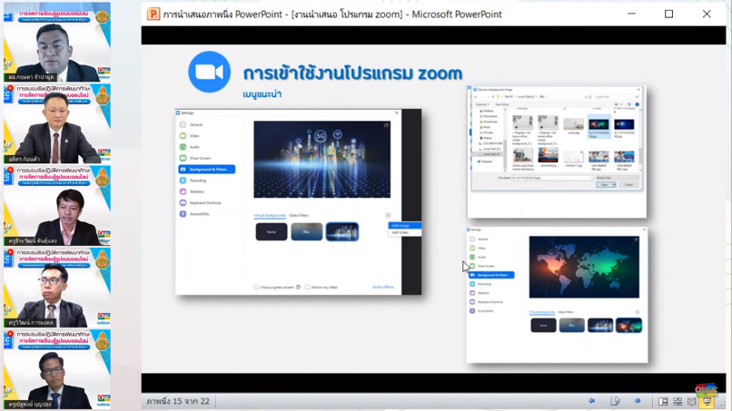Open Share Screen in large Settings window
Viewport: 732px width, 411px height.
click(200, 158)
